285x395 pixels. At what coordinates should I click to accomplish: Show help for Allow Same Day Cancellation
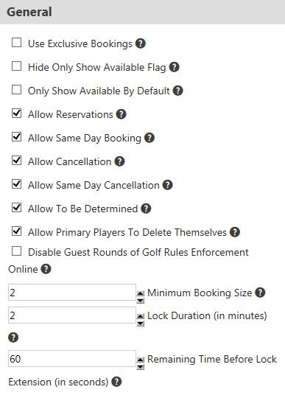167,185
